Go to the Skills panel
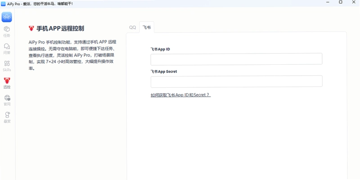 [x=7, y=66]
